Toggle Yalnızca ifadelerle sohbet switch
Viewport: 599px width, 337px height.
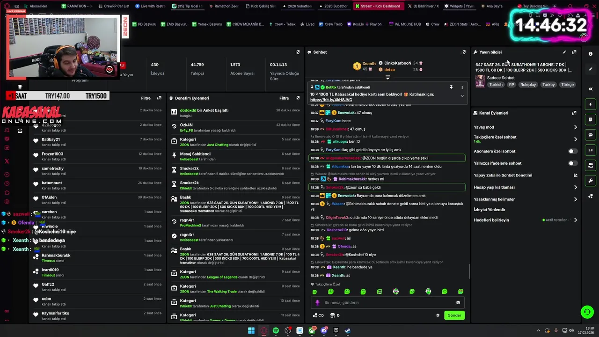tap(572, 163)
